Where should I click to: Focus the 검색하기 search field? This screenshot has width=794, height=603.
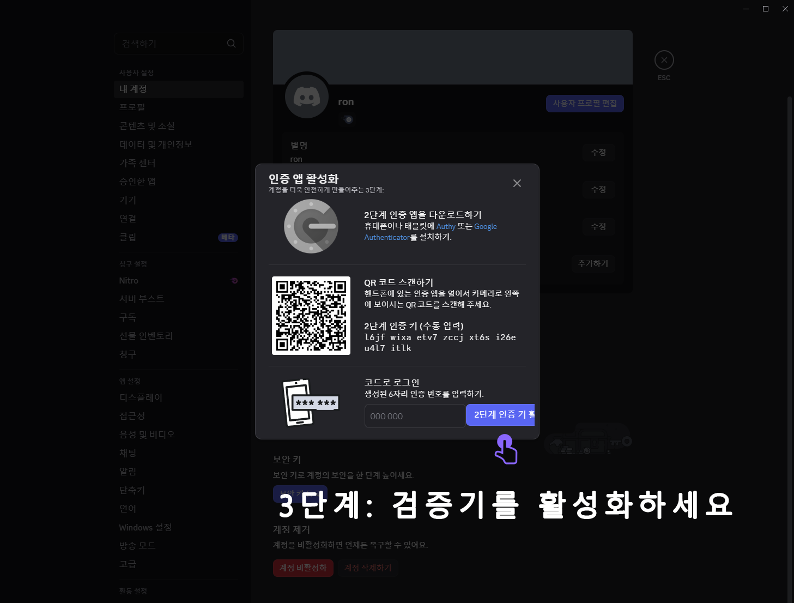coord(179,44)
